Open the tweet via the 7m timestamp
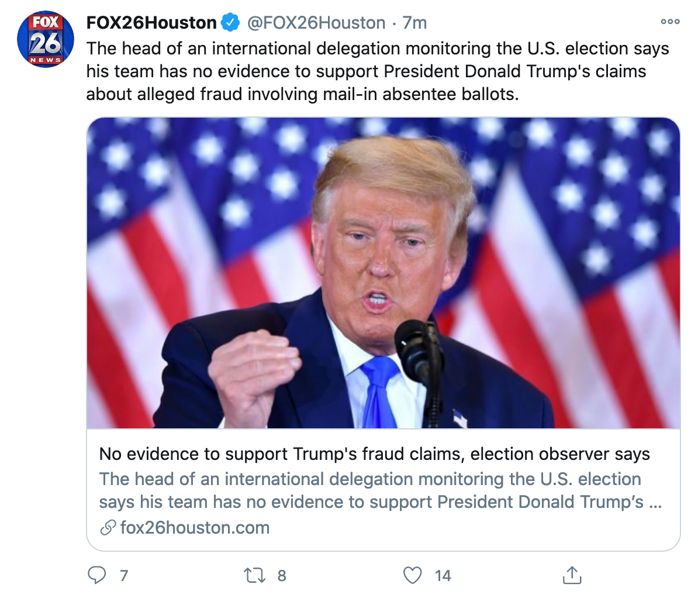Viewport: 698px width, 598px height. [x=414, y=23]
